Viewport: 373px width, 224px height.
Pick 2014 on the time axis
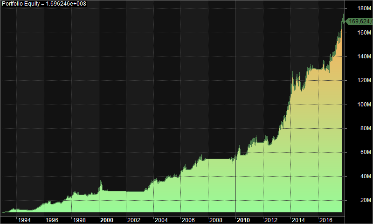click(298, 219)
